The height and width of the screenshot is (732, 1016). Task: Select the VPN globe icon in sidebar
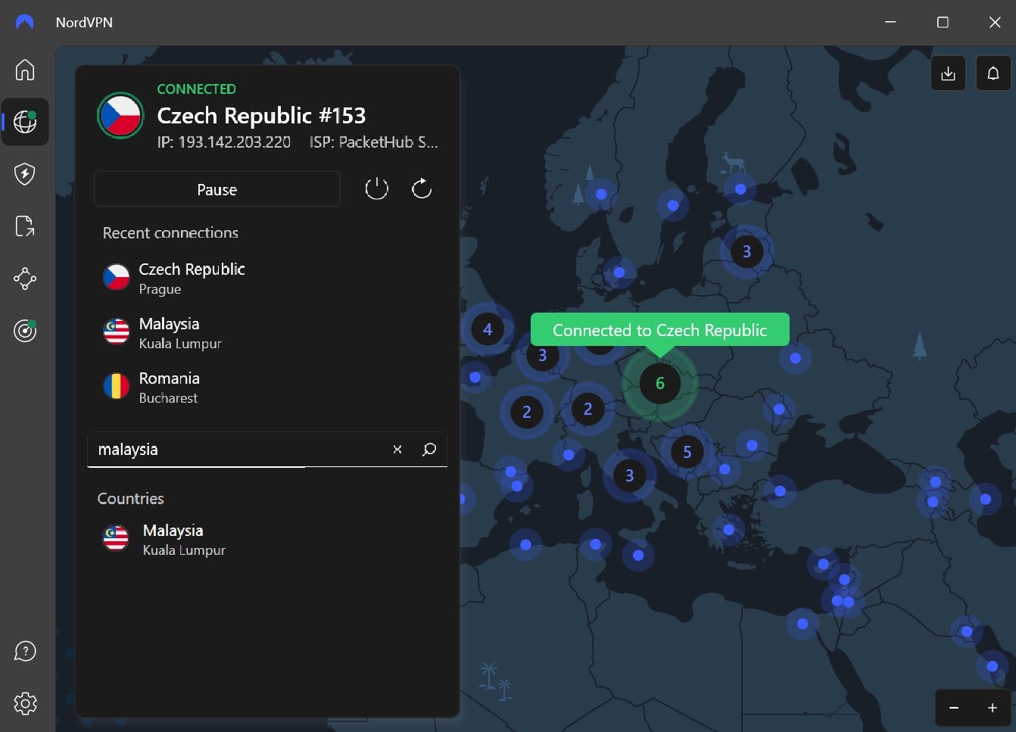click(x=25, y=121)
